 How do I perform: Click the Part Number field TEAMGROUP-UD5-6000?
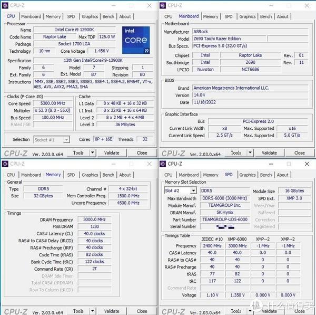(225, 219)
